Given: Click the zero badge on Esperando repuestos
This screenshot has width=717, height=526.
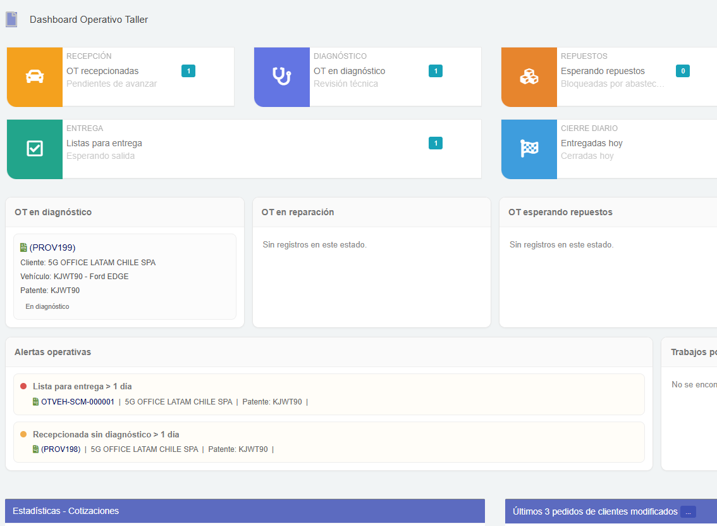Looking at the screenshot, I should 683,71.
